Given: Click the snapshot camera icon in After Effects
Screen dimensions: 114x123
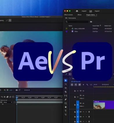Looking at the screenshot, I should pos(17,90).
